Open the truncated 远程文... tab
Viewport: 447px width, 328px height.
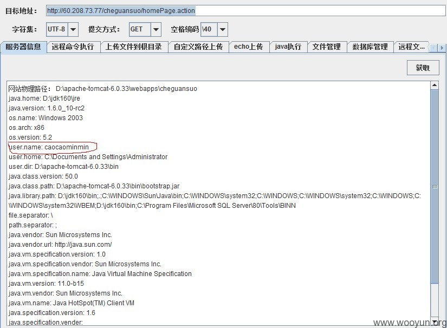coord(411,47)
